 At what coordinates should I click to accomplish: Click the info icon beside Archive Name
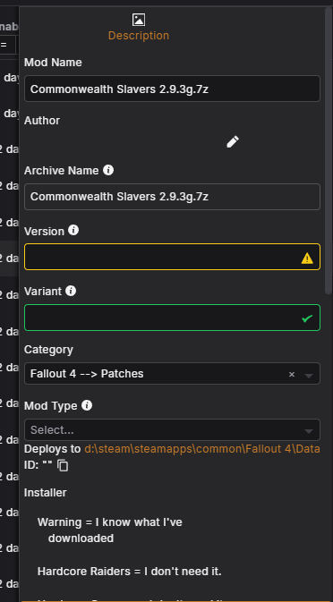[x=108, y=170]
